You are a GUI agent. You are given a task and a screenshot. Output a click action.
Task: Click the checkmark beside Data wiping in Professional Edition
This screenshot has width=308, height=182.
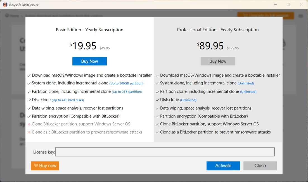[157, 108]
